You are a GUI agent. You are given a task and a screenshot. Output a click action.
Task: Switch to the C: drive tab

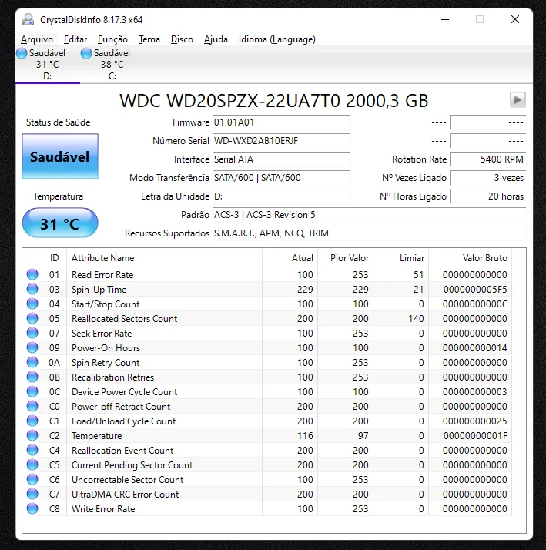pos(112,65)
